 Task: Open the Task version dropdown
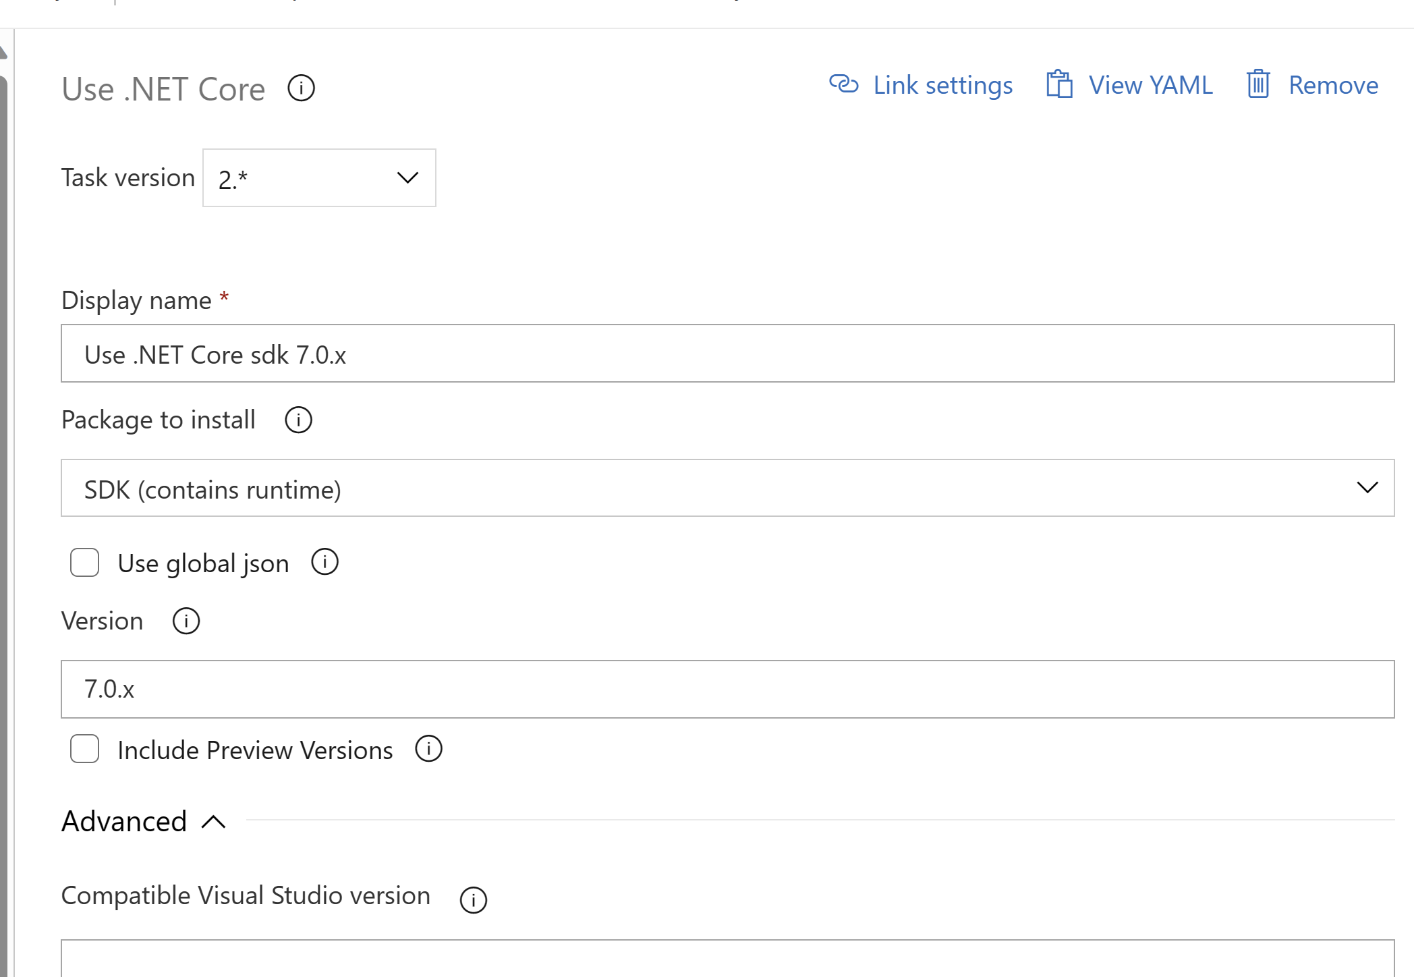click(x=319, y=177)
